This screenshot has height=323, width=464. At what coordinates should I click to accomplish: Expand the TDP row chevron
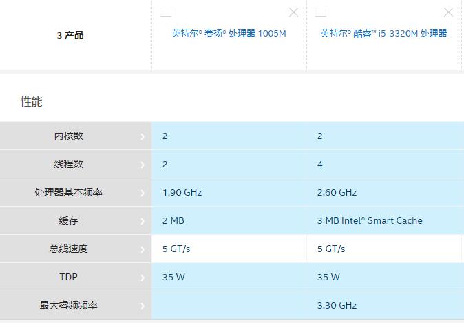click(143, 278)
